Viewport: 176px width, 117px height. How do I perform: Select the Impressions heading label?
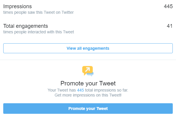17,6
